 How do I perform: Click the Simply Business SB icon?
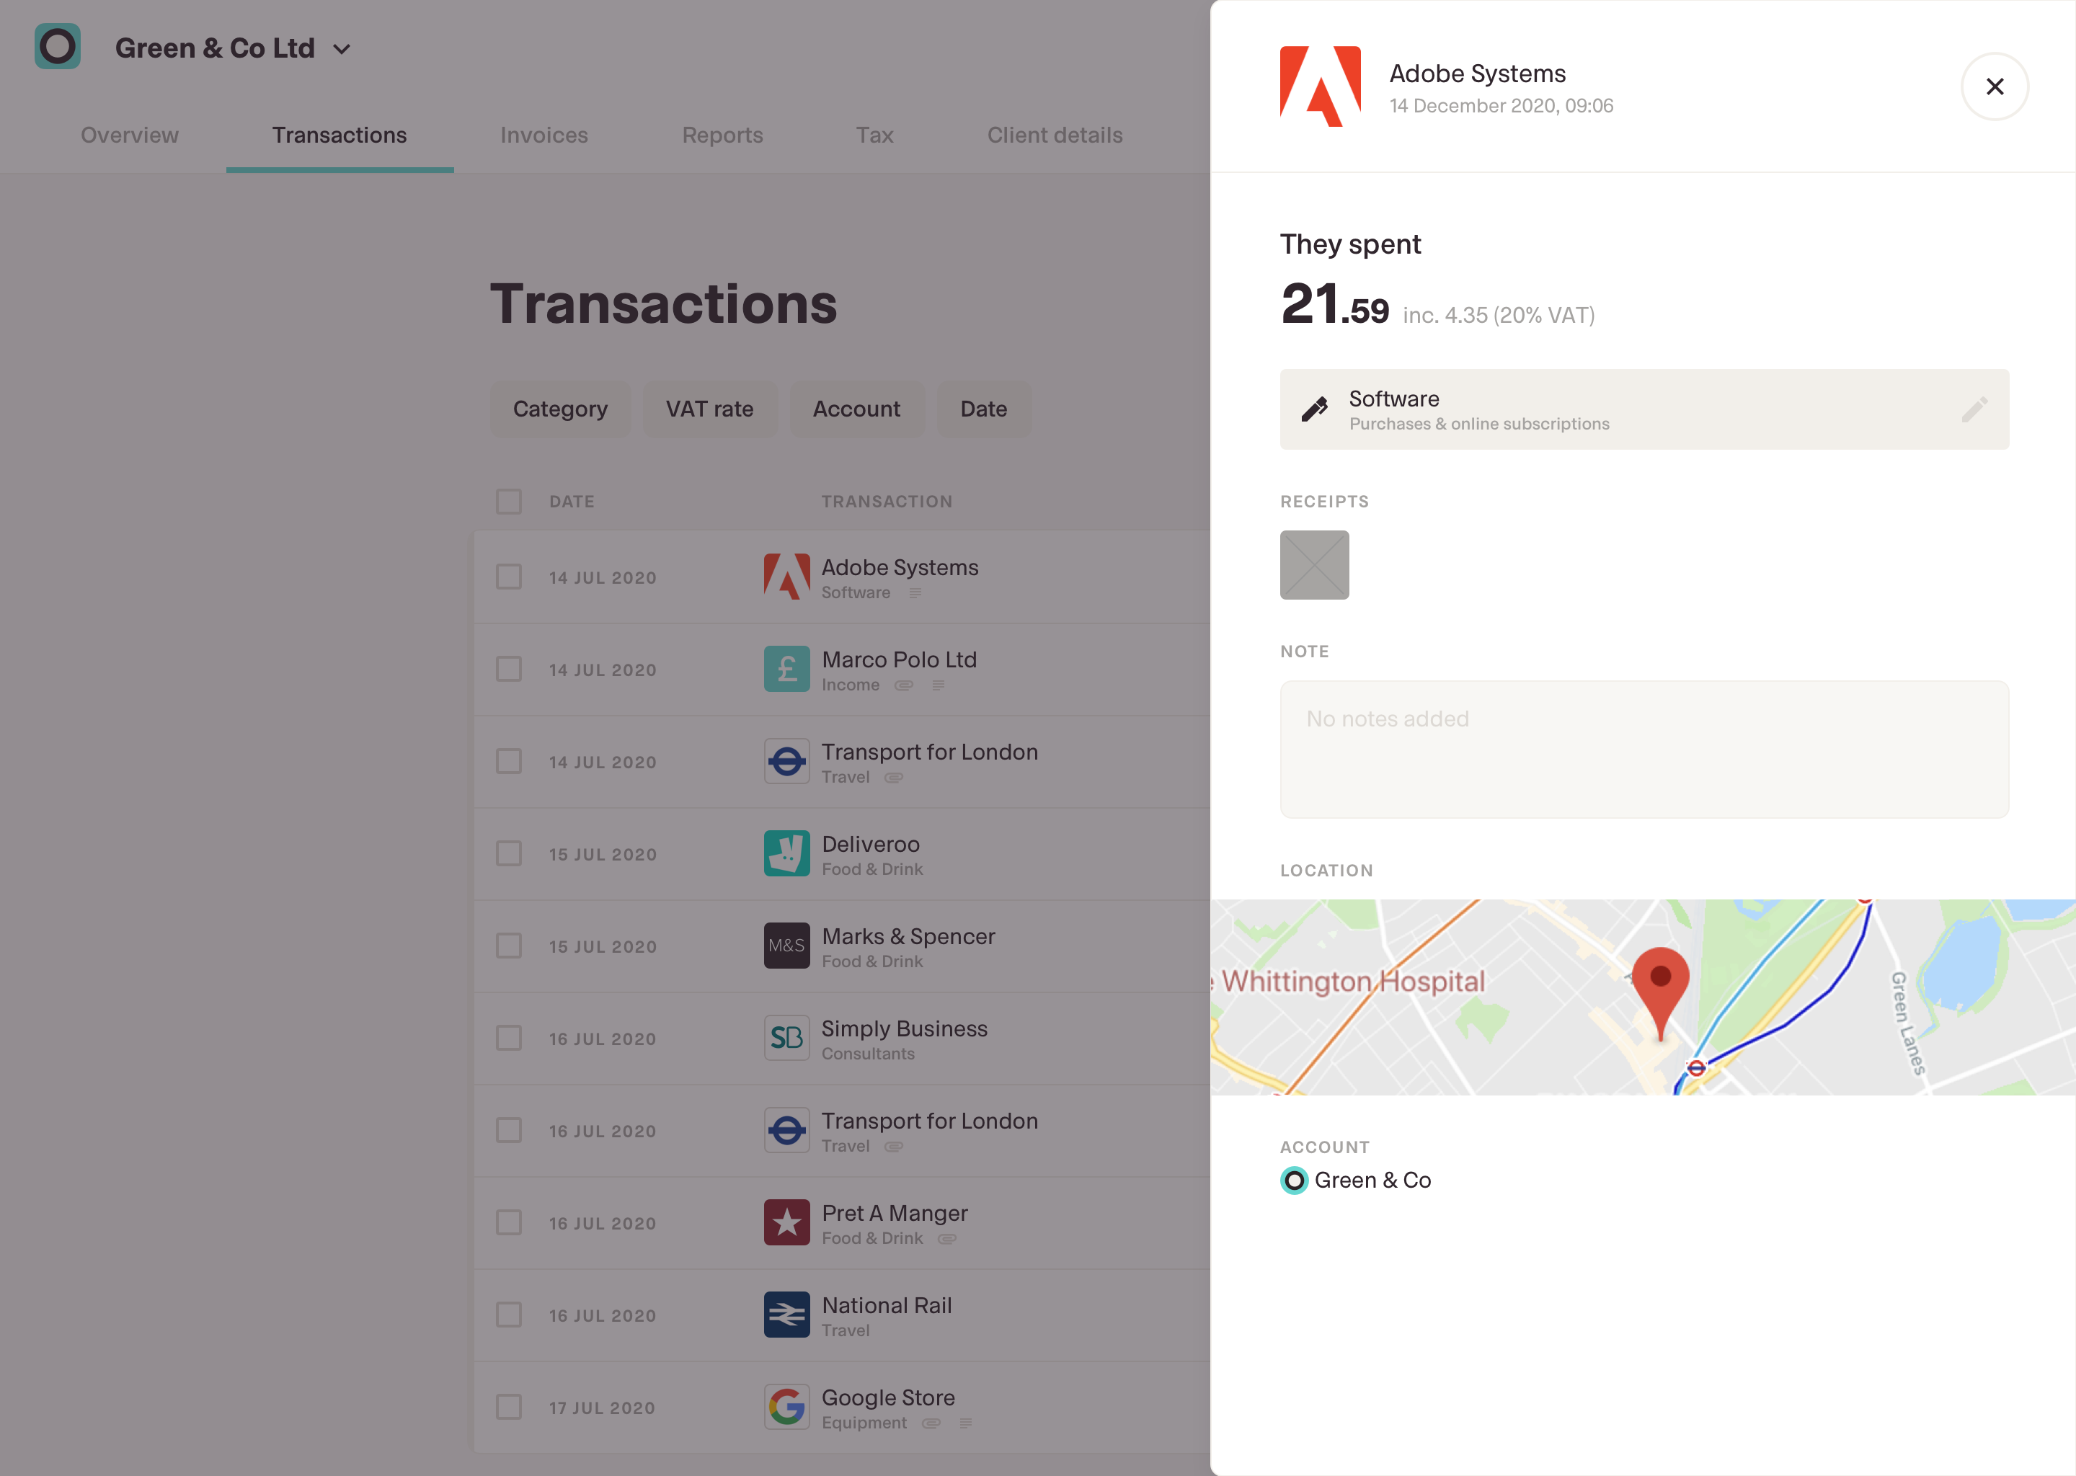[x=786, y=1038]
